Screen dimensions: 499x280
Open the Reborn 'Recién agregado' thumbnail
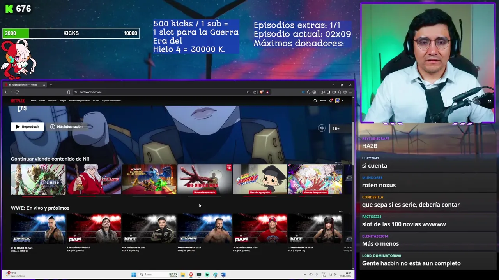[260, 179]
